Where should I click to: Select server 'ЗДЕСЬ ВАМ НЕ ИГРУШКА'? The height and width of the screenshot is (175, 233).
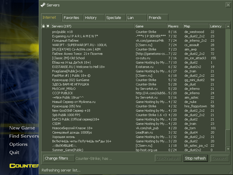(133, 84)
